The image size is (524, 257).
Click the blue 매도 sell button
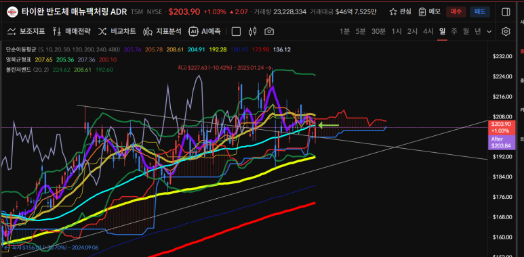point(480,12)
